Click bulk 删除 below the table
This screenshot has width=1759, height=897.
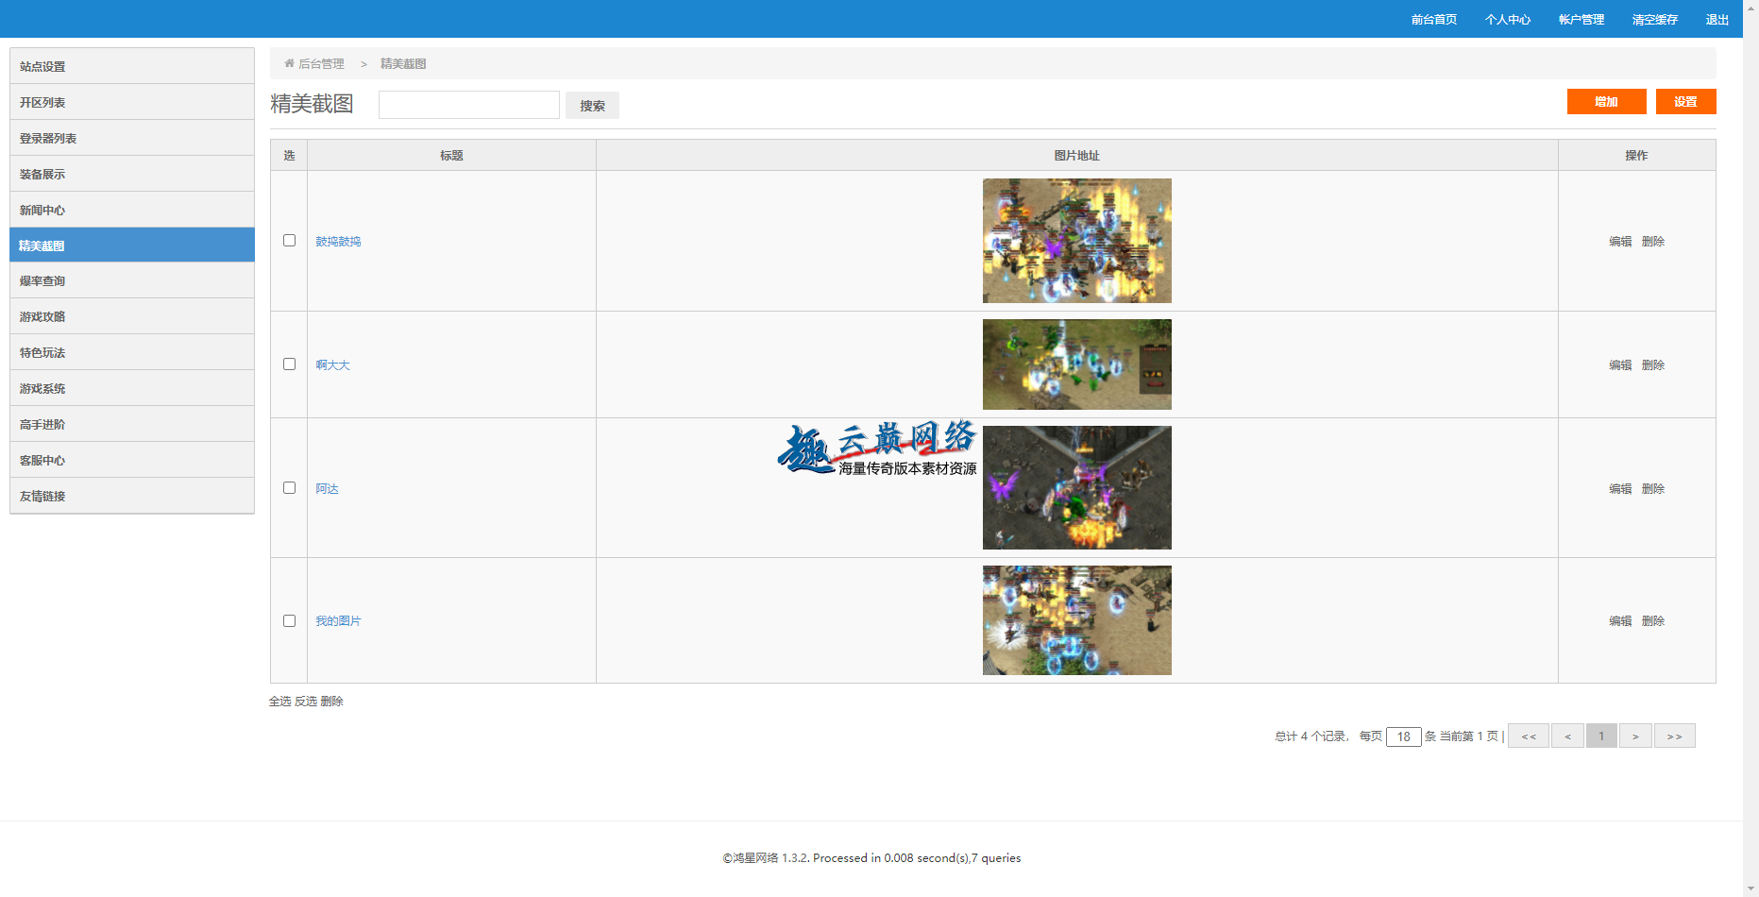coord(331,702)
